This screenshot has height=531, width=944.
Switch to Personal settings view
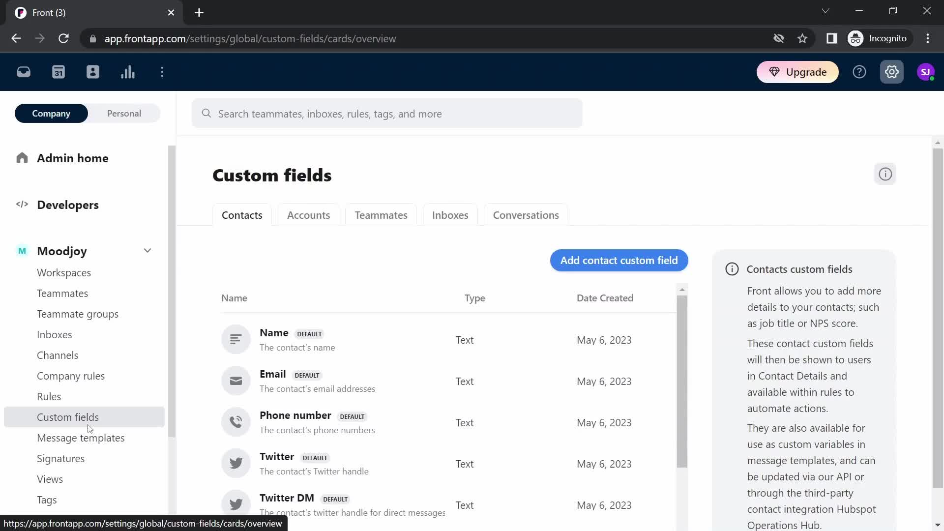[124, 114]
